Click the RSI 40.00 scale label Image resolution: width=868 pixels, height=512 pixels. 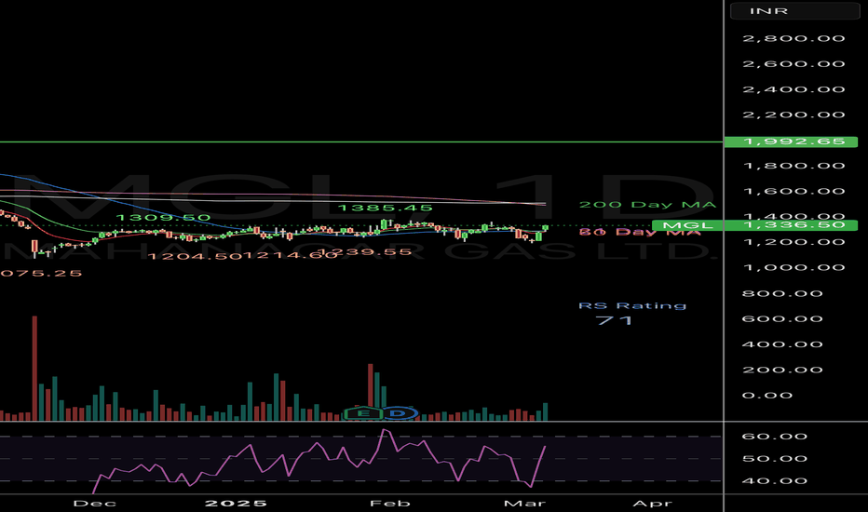point(775,481)
